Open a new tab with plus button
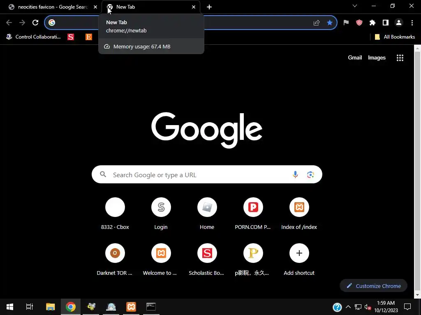Screen dimensions: 421x315 (x=209, y=7)
